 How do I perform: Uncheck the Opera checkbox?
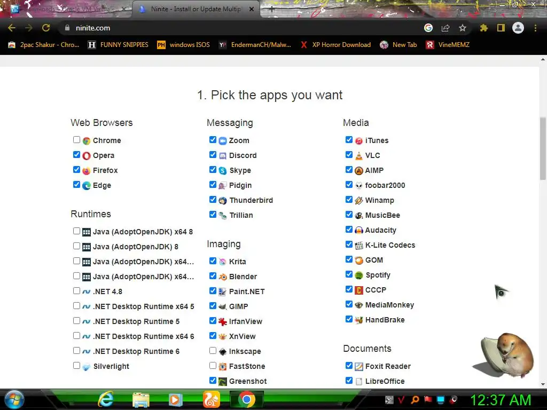pos(76,155)
